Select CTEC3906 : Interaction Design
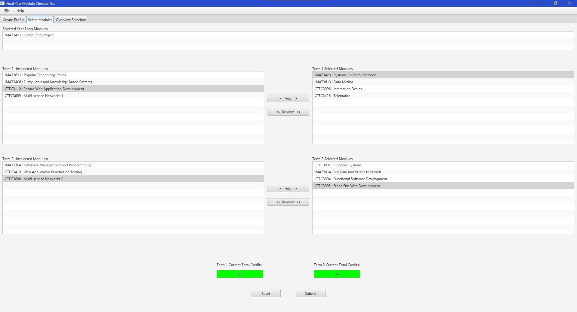The image size is (577, 312). [443, 89]
